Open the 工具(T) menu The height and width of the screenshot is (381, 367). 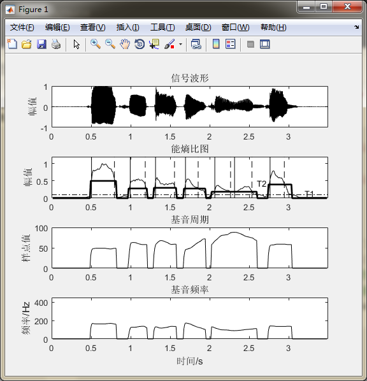click(x=162, y=27)
